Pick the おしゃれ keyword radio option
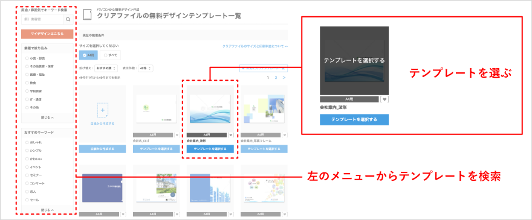The height and width of the screenshot is (220, 532). 27,142
